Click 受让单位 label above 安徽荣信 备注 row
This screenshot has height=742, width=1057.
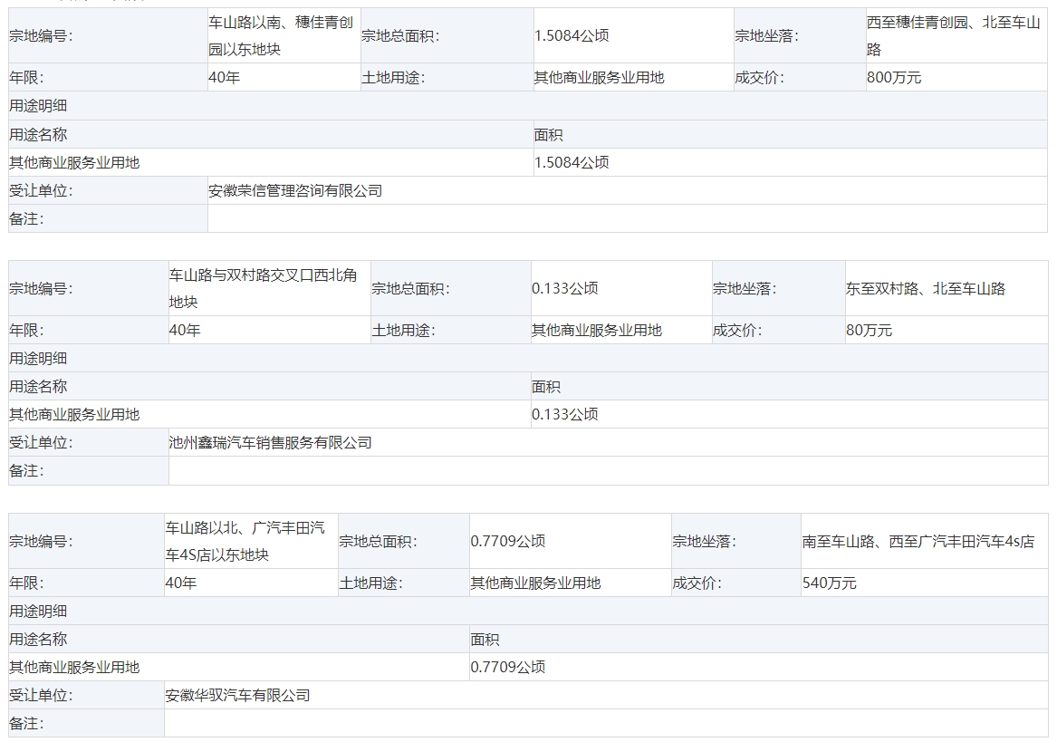point(41,191)
